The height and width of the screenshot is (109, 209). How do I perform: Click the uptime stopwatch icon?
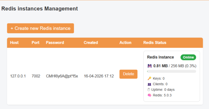(x=148, y=90)
